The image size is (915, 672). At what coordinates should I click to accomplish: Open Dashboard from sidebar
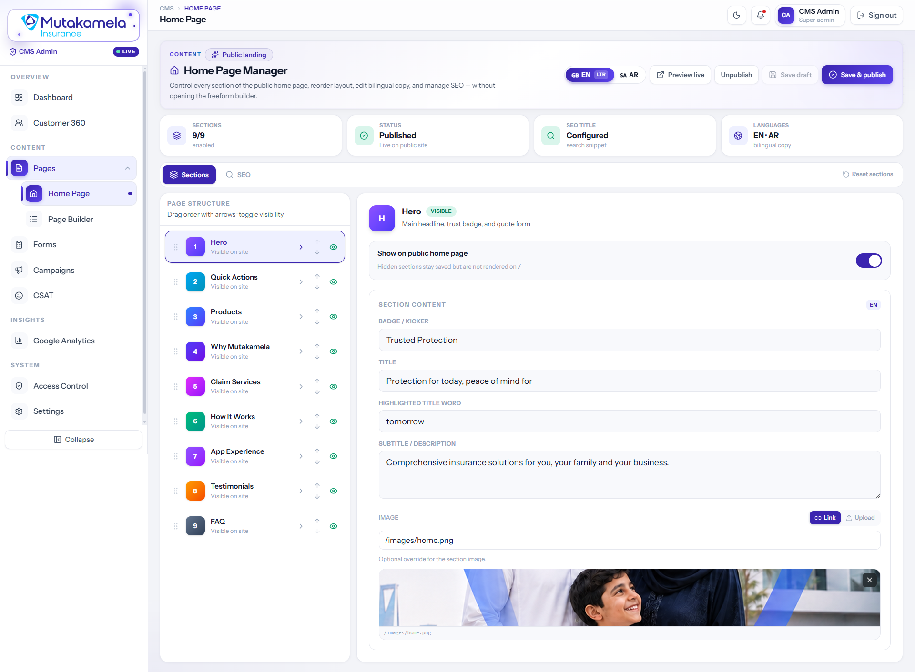[71, 97]
